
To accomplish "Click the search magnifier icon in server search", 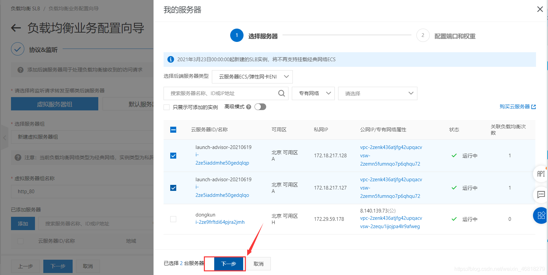I will pyautogui.click(x=281, y=93).
